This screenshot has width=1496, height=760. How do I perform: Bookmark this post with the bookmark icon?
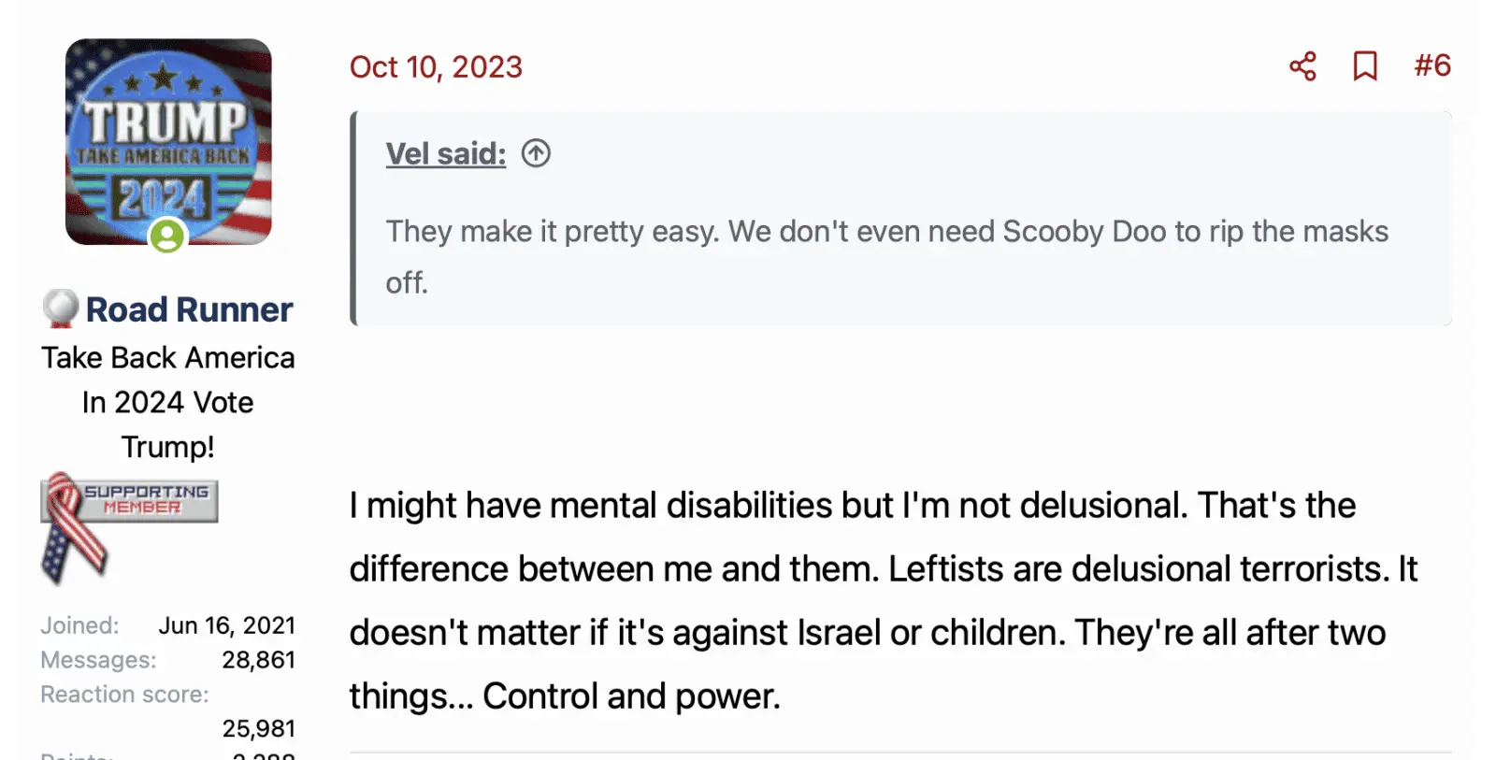pos(1365,66)
